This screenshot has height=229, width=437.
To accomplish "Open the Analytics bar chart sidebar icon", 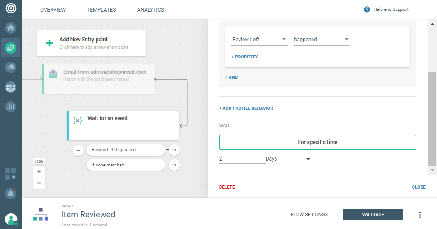I will pos(10,107).
